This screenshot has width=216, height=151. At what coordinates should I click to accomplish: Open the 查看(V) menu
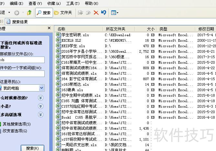coord(35,3)
